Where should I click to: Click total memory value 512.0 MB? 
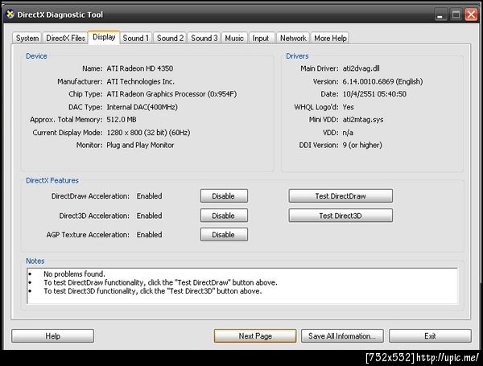pyautogui.click(x=122, y=119)
